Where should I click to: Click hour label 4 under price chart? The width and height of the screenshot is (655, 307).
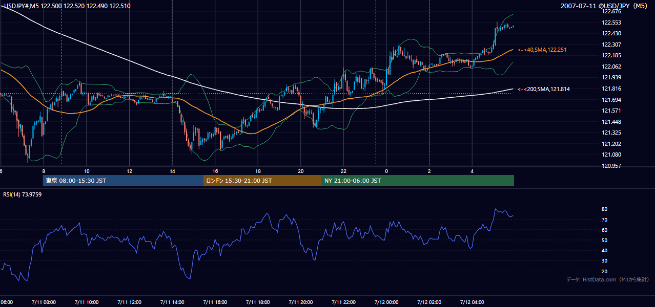click(x=472, y=171)
